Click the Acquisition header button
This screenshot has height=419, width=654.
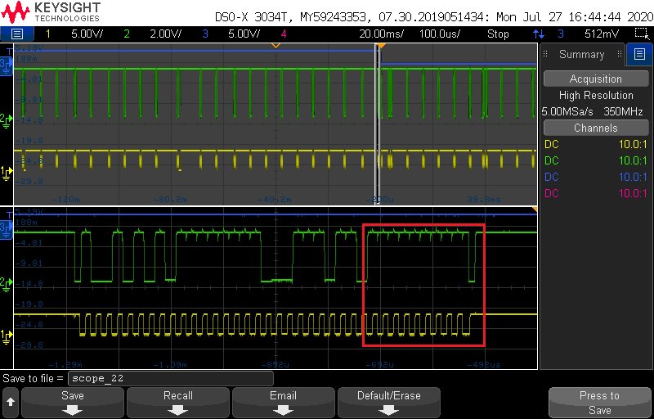(x=596, y=79)
